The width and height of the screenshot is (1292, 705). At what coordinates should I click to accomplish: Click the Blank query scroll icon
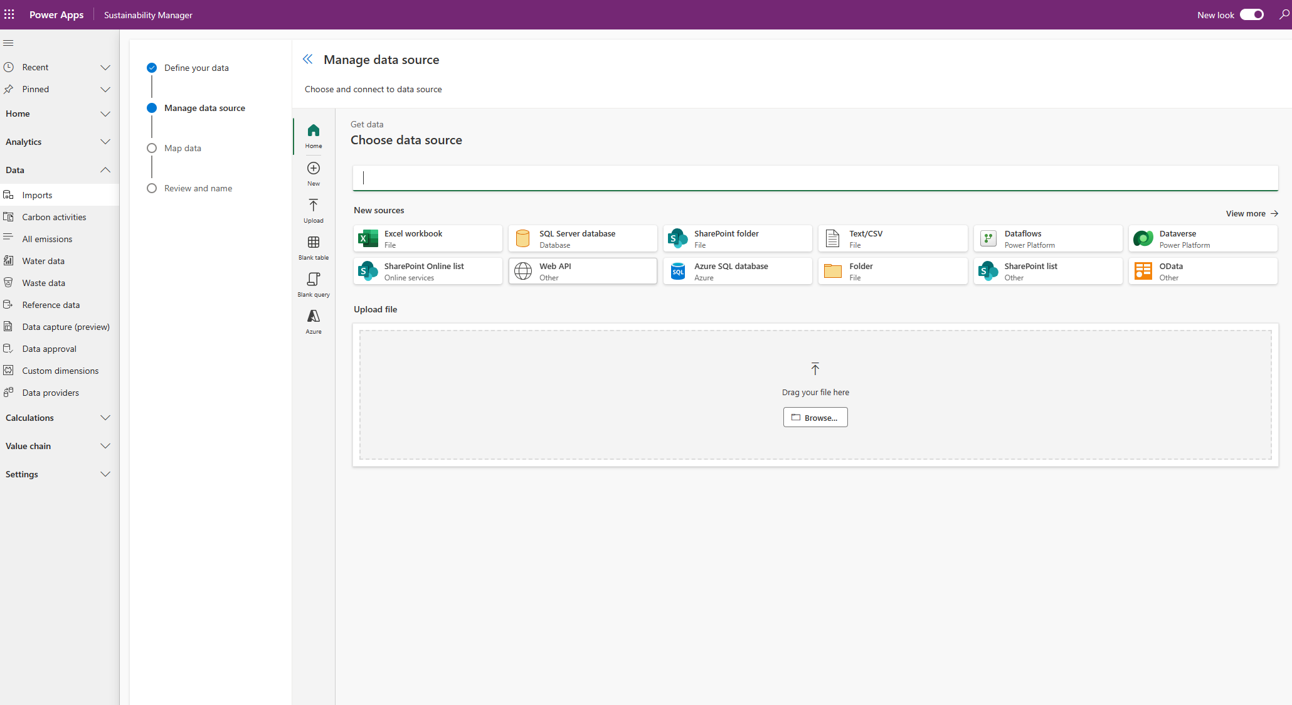pos(314,279)
